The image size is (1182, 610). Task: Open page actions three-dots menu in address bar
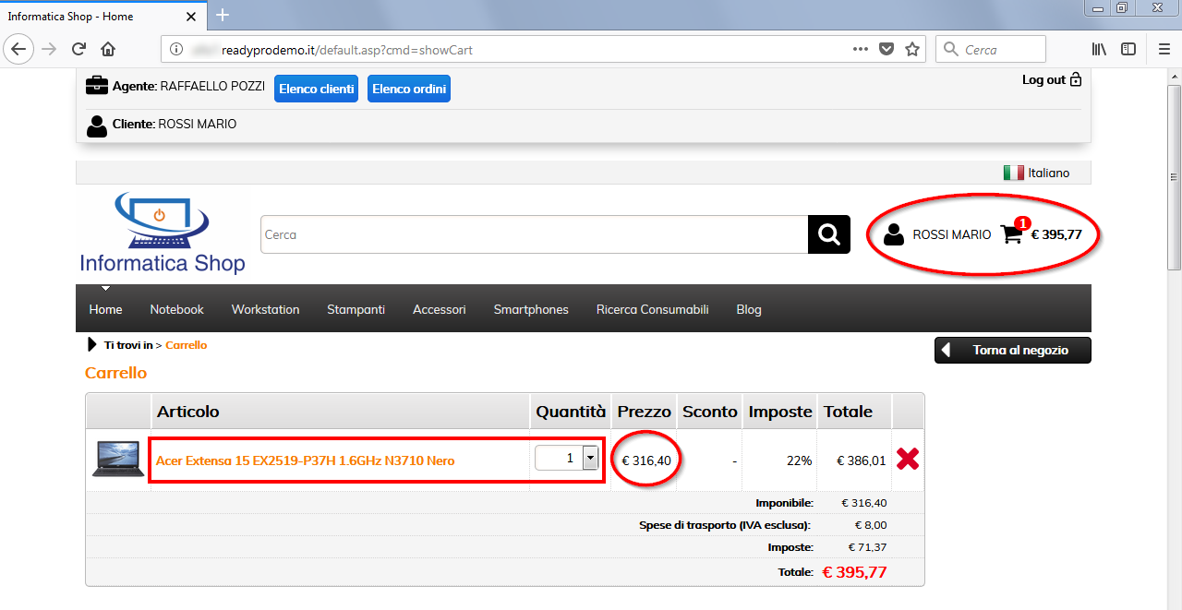860,49
